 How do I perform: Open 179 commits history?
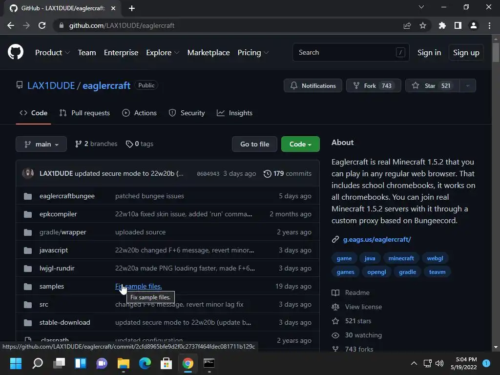(287, 173)
